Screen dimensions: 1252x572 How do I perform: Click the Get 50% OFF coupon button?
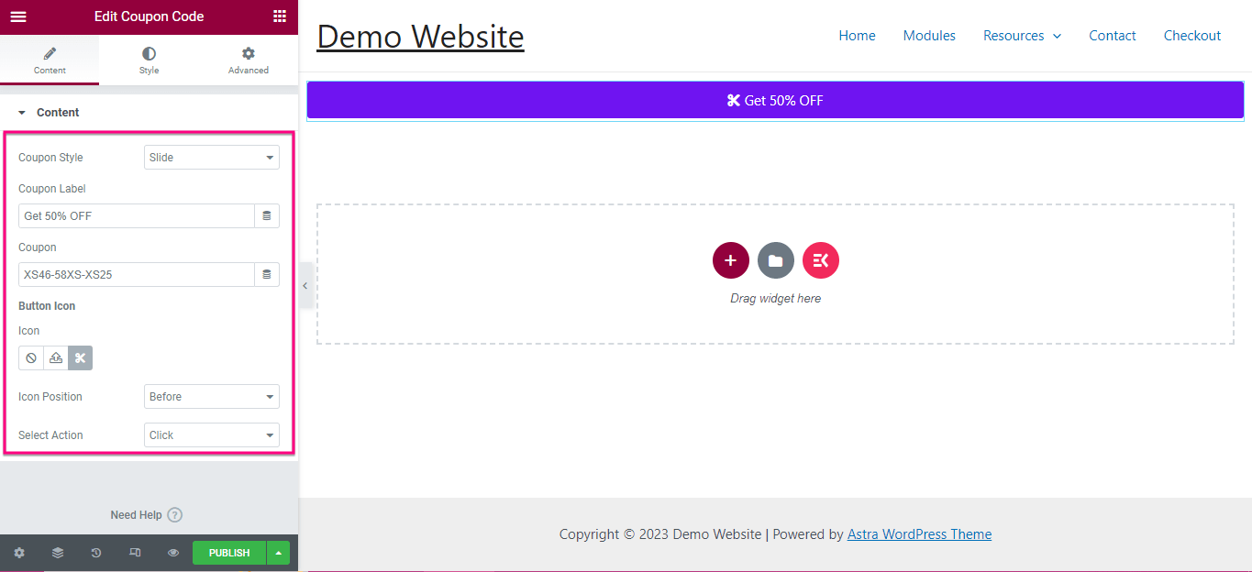coord(775,101)
